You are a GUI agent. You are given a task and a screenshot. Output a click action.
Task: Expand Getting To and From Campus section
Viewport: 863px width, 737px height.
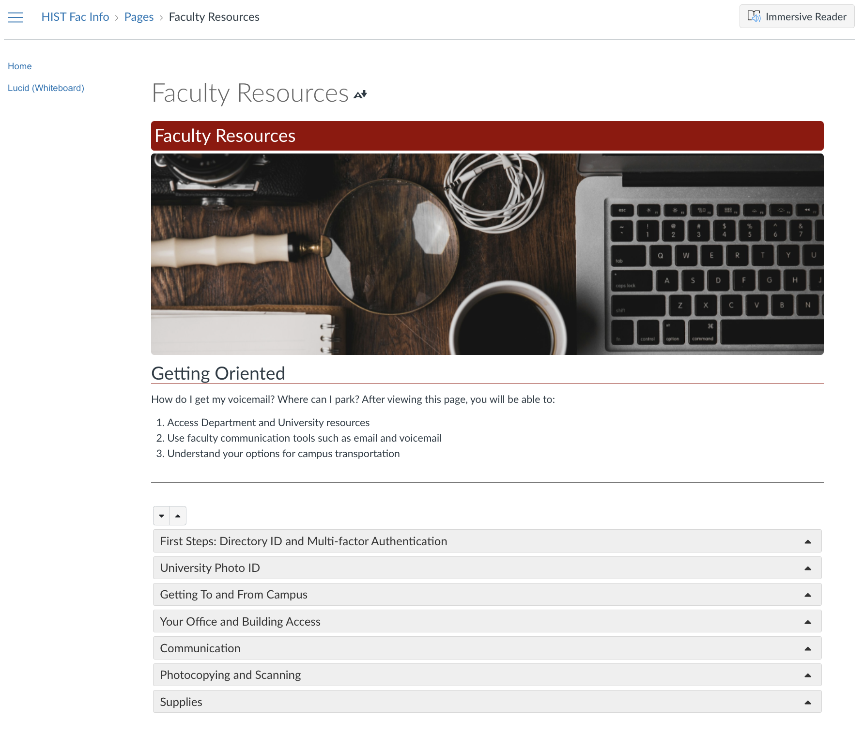click(487, 595)
